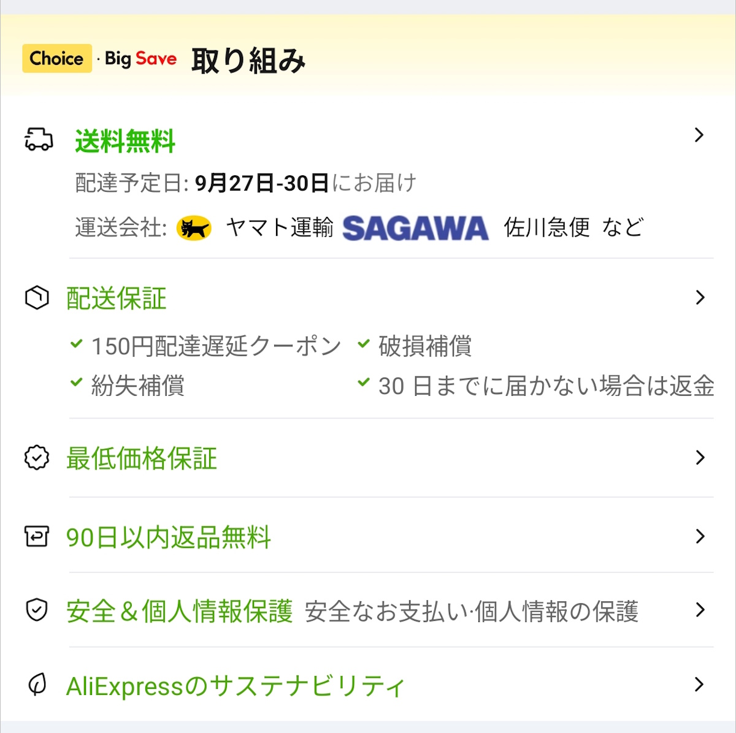Open 90日以内返品無料 row arrow
This screenshot has width=736, height=733.
700,536
